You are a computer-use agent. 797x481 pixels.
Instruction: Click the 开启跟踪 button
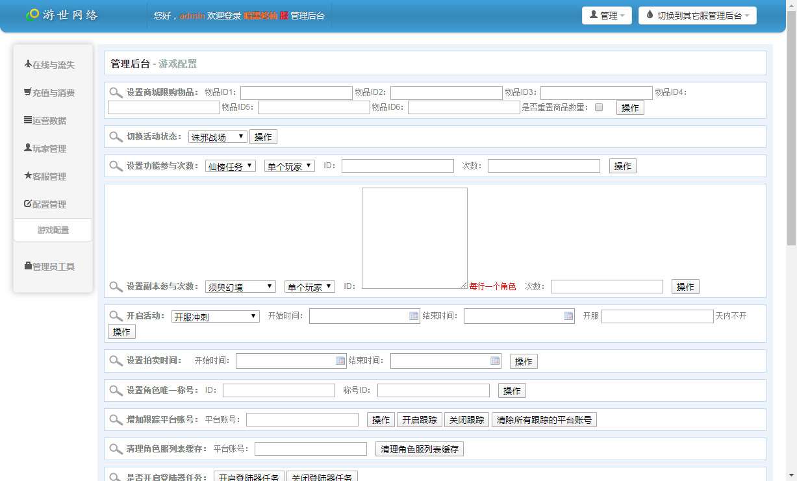[x=419, y=420]
